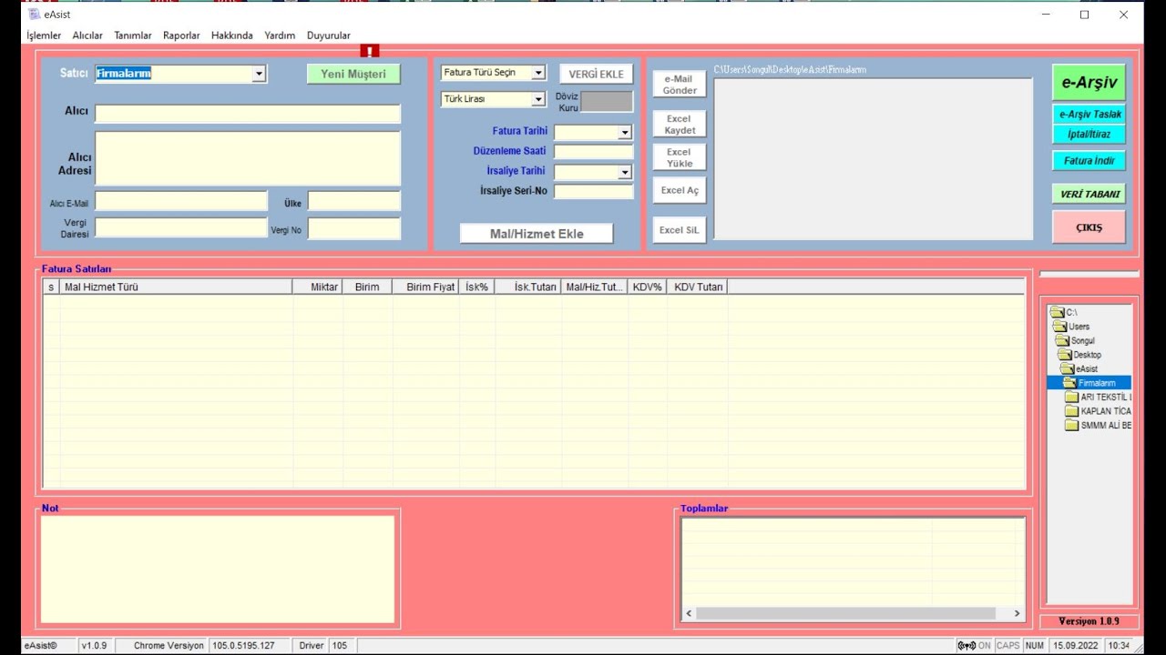The height and width of the screenshot is (655, 1166).
Task: Click the İrsaliye Seri-No input field
Action: tap(593, 191)
